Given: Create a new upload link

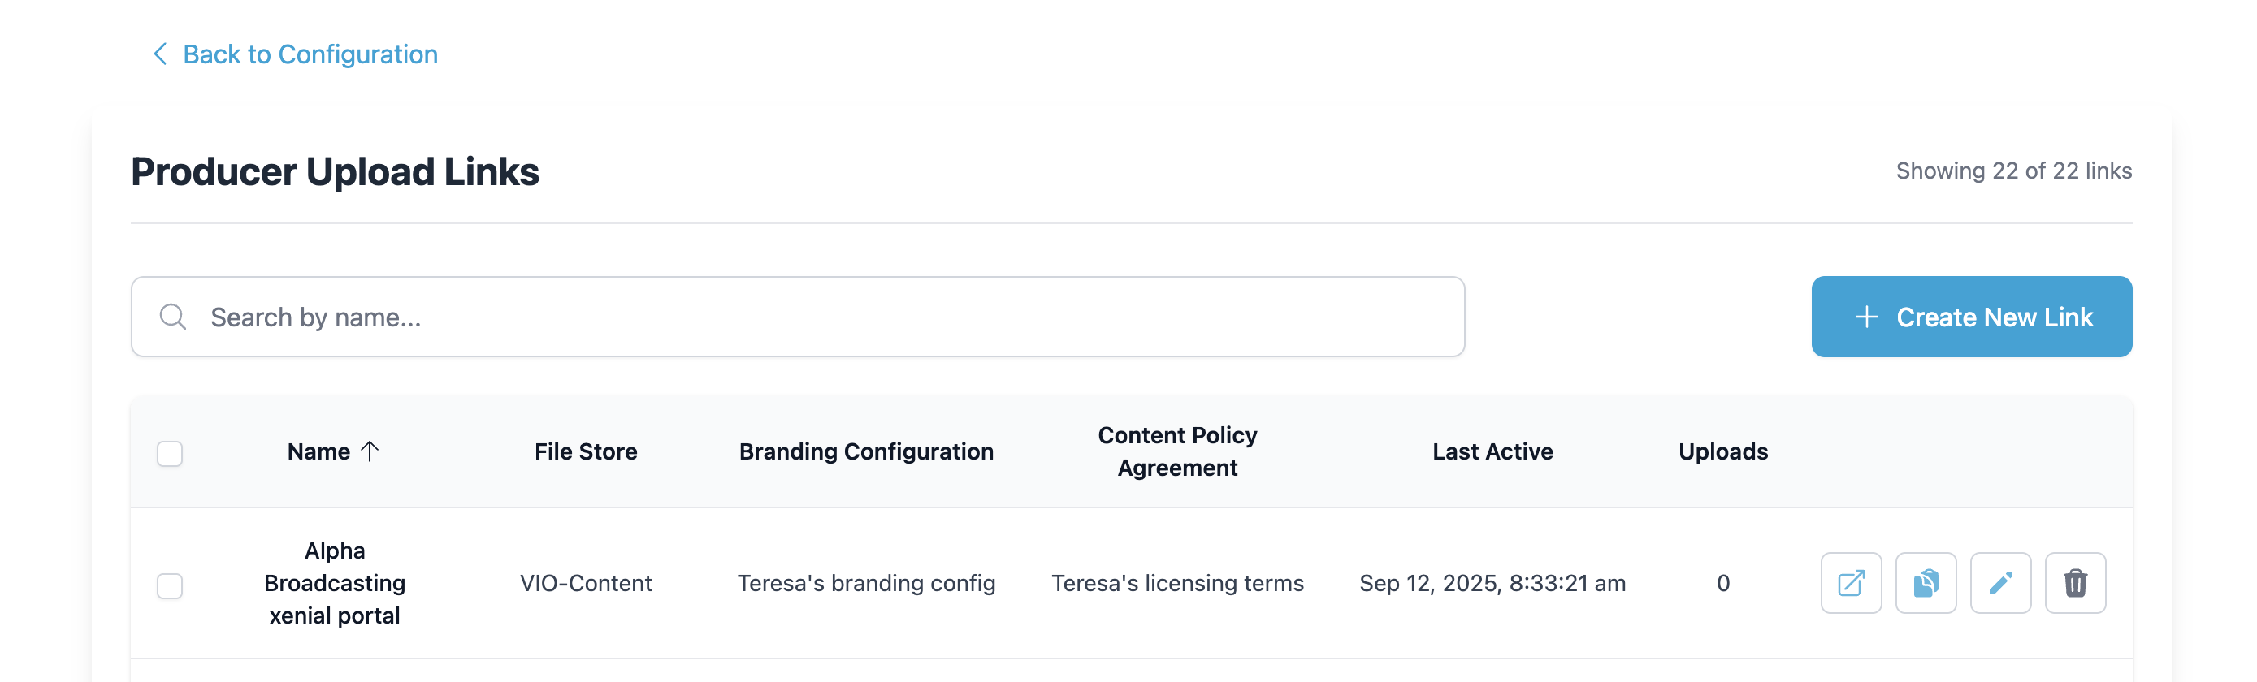Looking at the screenshot, I should click(1971, 317).
